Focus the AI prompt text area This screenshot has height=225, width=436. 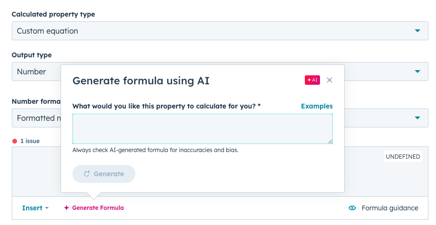click(202, 128)
